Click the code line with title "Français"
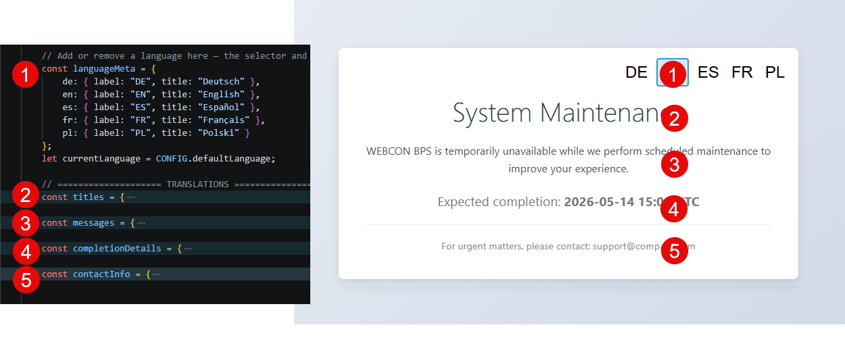Image resolution: width=845 pixels, height=346 pixels. click(164, 120)
